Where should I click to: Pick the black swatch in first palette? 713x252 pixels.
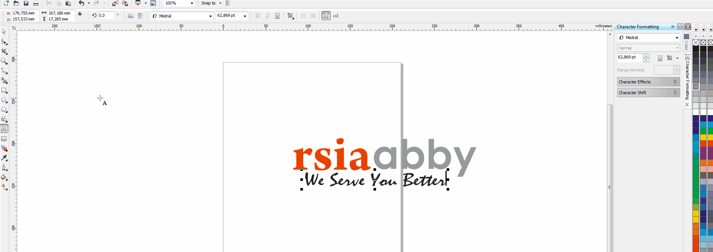(696, 49)
